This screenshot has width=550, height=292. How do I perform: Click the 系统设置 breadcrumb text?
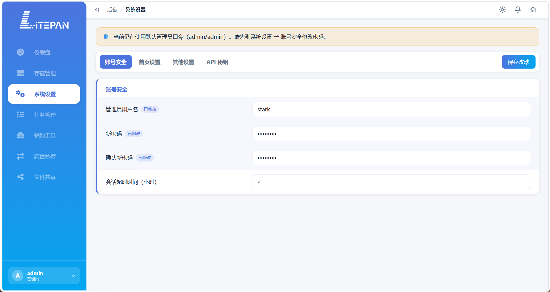136,10
